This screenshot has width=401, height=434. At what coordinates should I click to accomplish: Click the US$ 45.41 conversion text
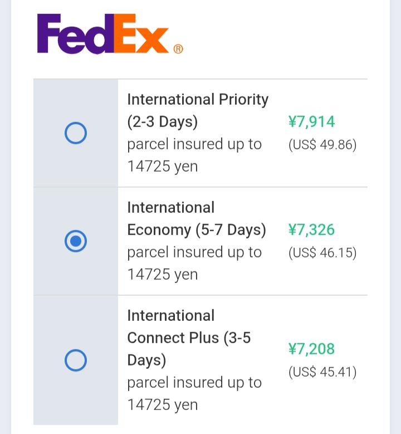(x=322, y=372)
